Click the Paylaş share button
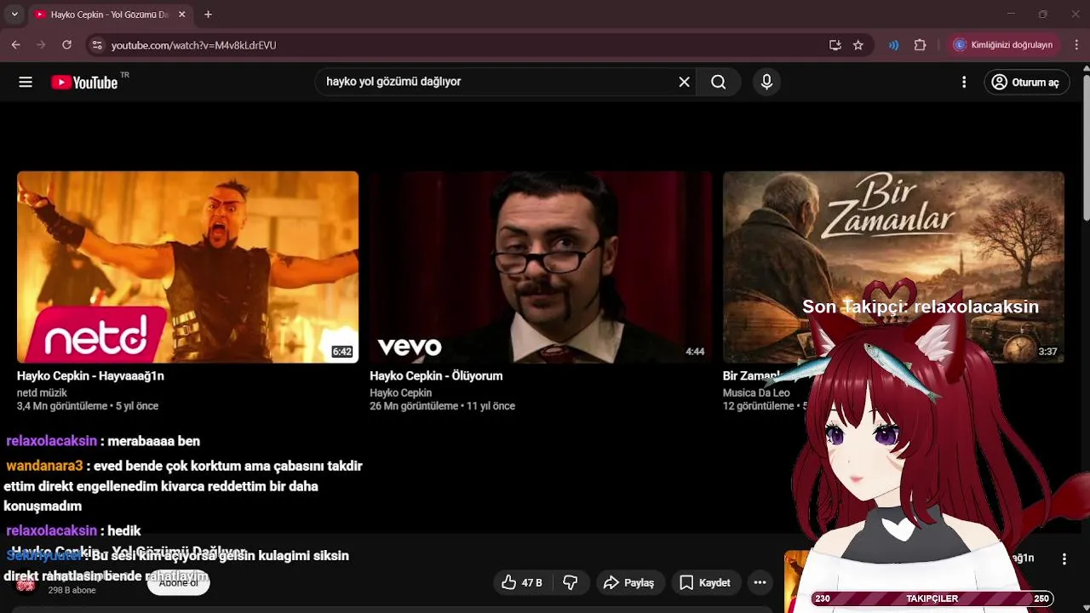The width and height of the screenshot is (1090, 613). (x=628, y=582)
